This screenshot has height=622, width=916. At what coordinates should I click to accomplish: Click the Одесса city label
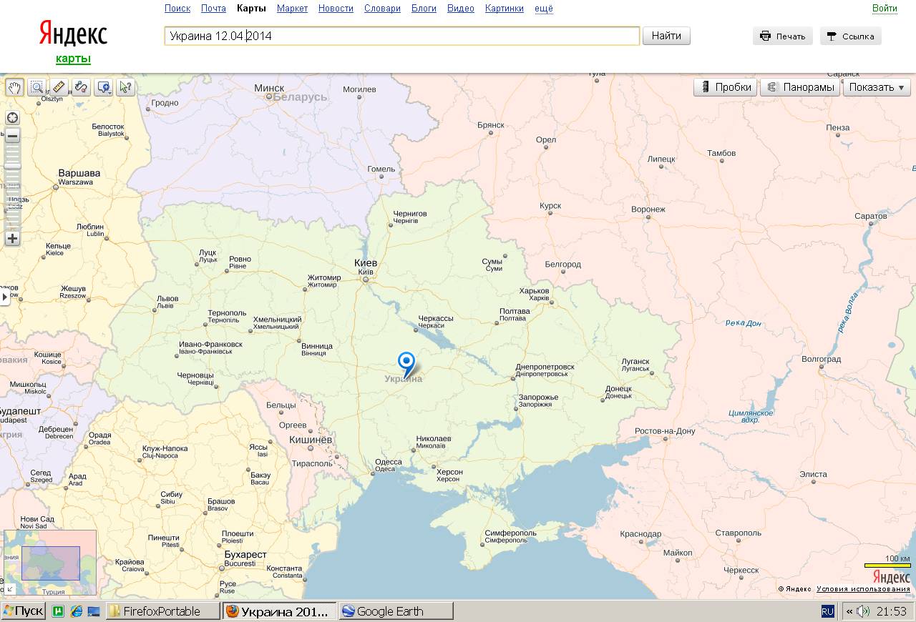click(x=388, y=462)
